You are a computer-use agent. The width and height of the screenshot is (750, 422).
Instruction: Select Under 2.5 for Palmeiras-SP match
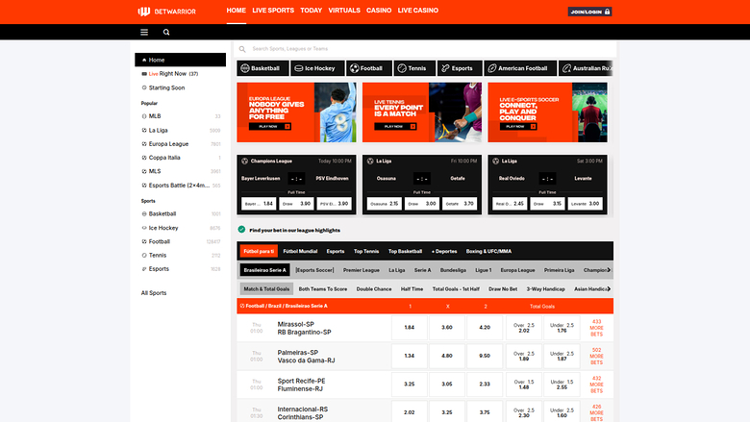click(562, 356)
